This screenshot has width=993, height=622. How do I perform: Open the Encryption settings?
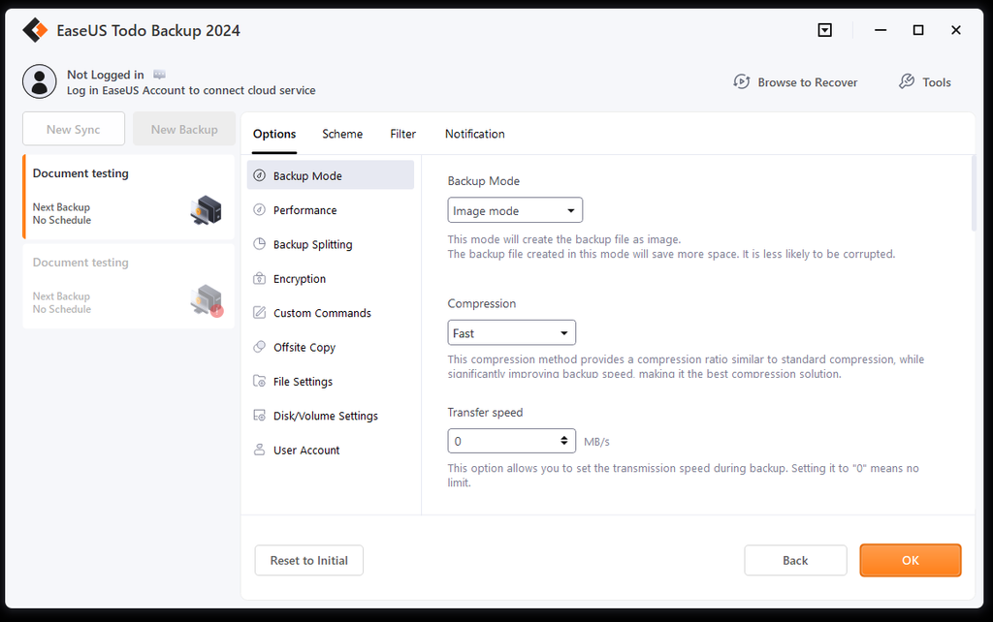[x=302, y=278]
